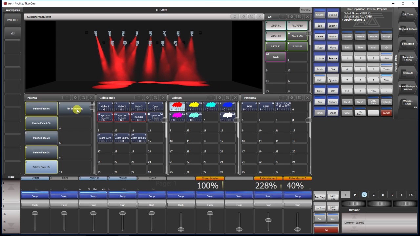The image size is (420, 236).
Task: Open settings gear of Macros window
Action: (75, 98)
